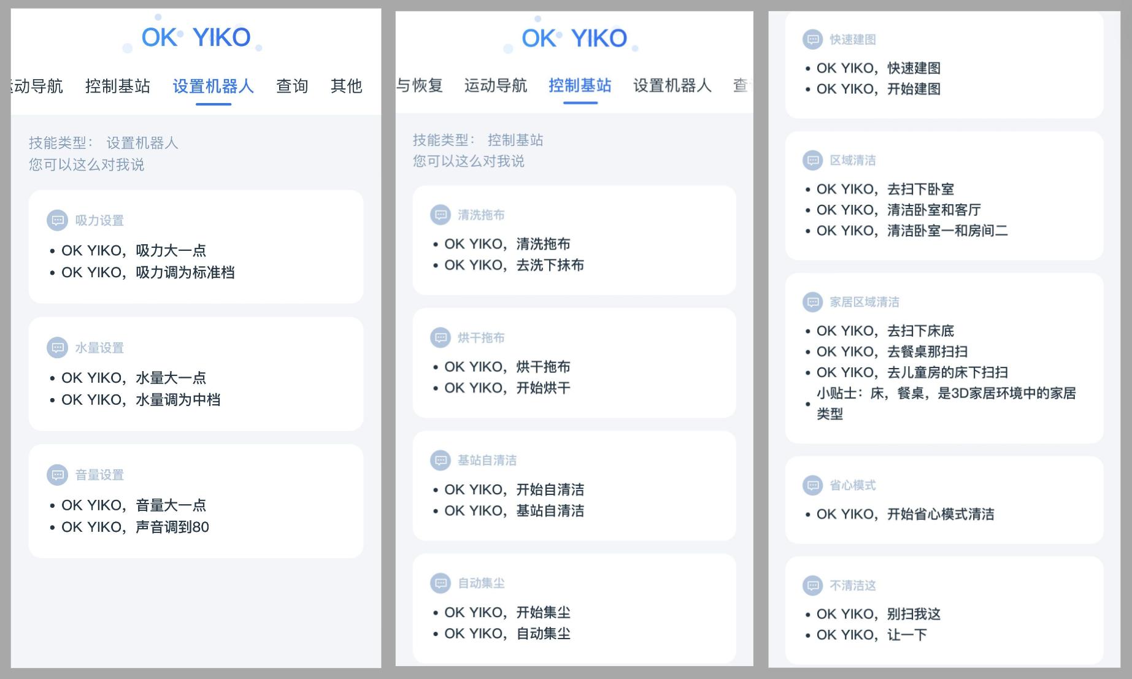Open 设置机器人 tab in the middle panel

[672, 85]
